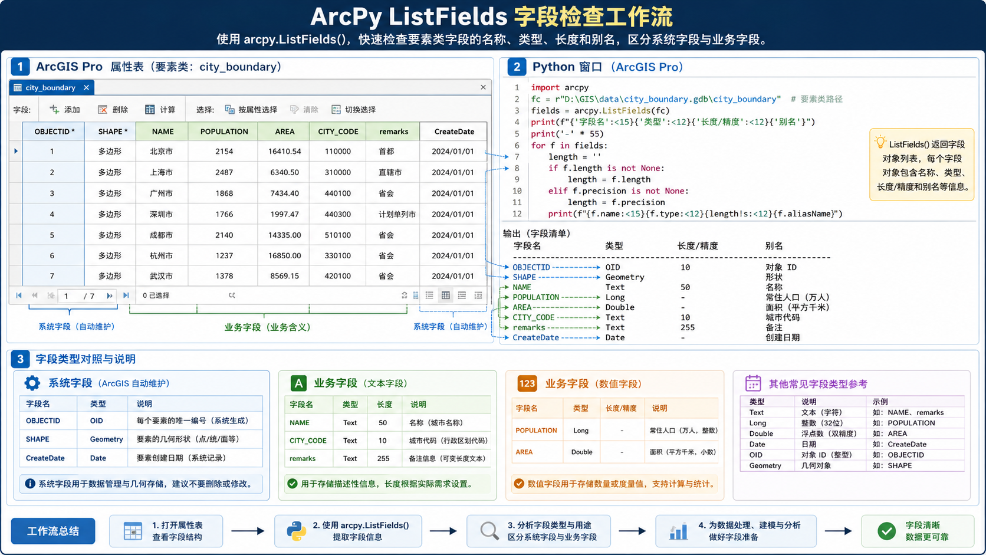
Task: Click the 创建日期 alias in output
Action: point(783,337)
